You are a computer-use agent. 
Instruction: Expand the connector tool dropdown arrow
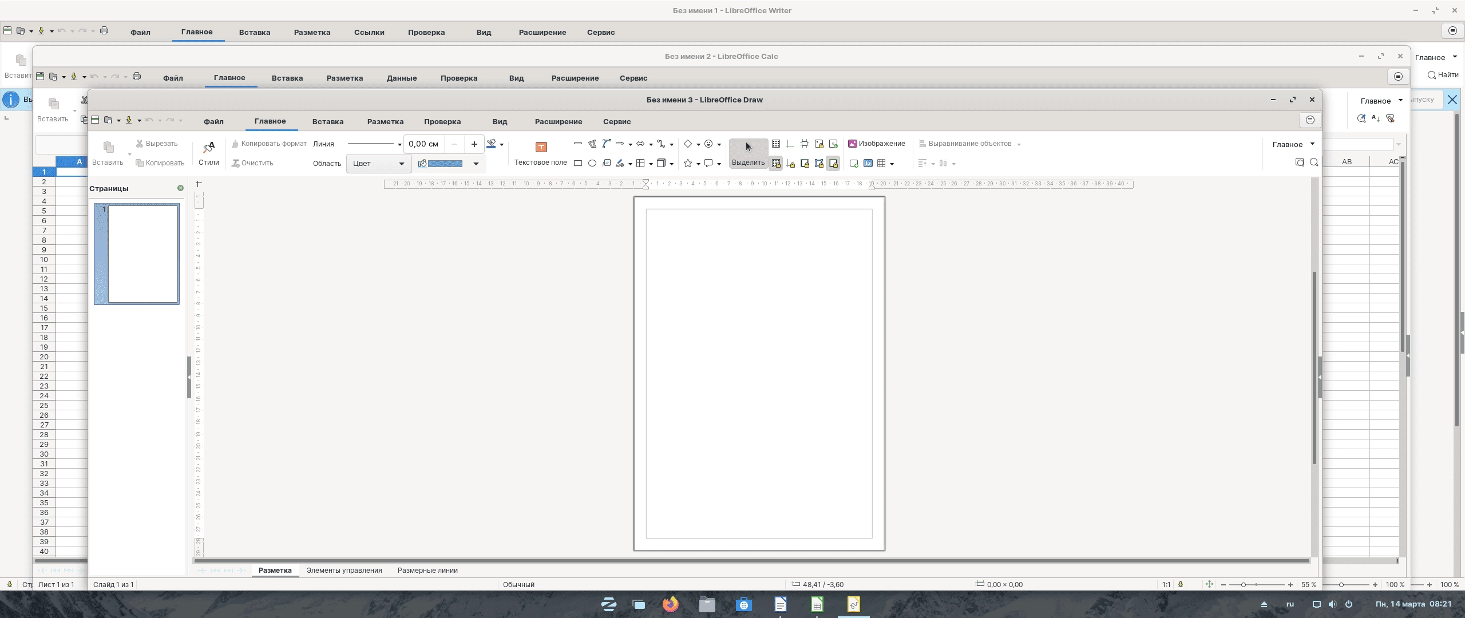[671, 144]
